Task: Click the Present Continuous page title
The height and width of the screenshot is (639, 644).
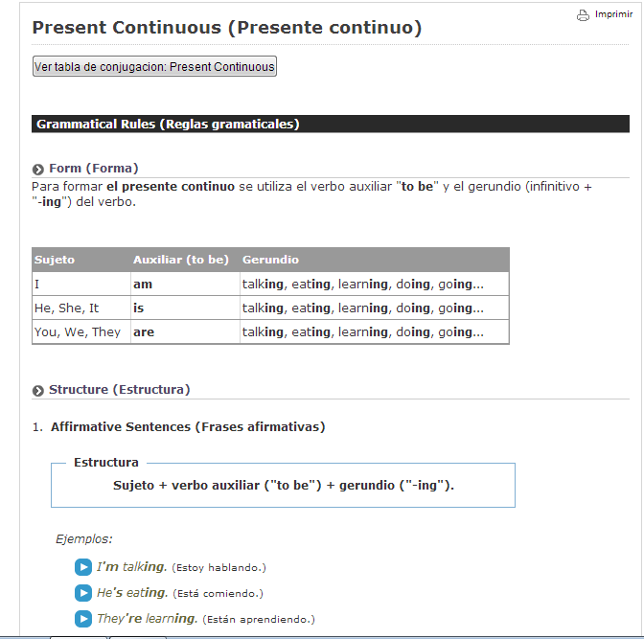Action: click(227, 28)
